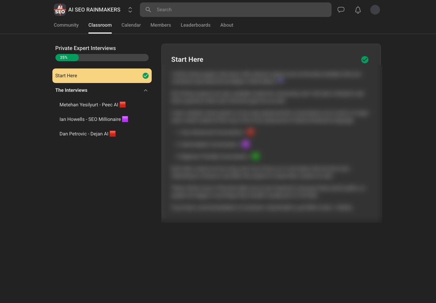Open the About tab
This screenshot has width=436, height=303.
tap(227, 25)
